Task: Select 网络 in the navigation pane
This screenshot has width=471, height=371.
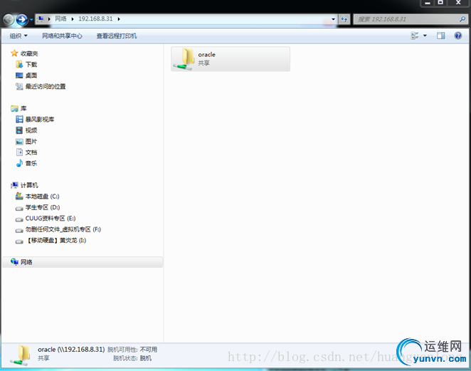Action: 83,262
